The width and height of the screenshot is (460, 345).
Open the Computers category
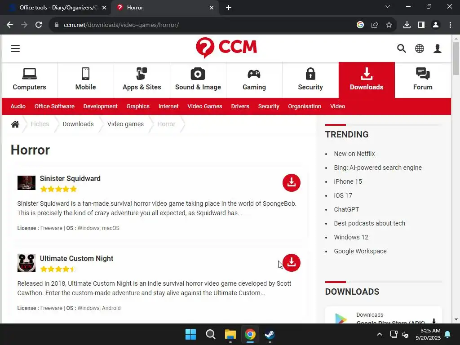[x=29, y=80]
